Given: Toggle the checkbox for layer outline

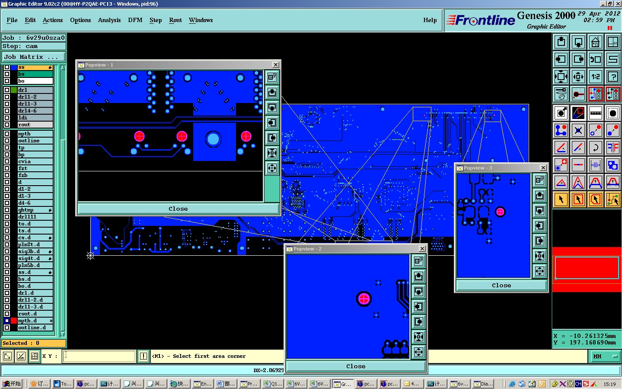Looking at the screenshot, I should [7, 141].
